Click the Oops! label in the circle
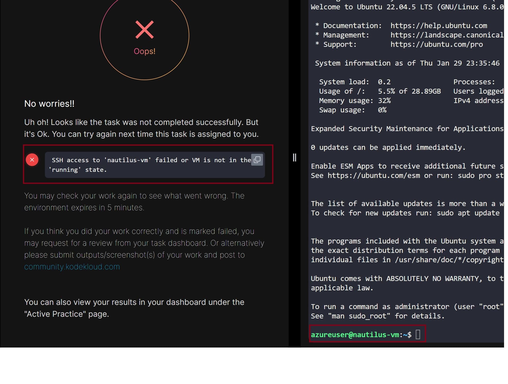The width and height of the screenshot is (508, 384). click(144, 51)
